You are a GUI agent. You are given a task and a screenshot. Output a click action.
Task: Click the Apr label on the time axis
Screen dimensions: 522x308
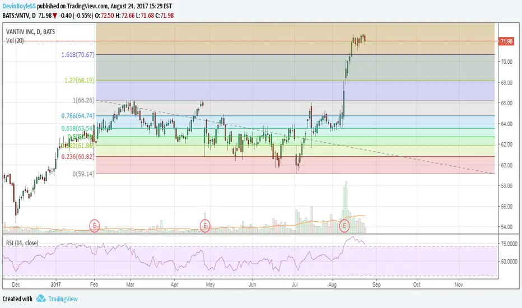pos(174,284)
